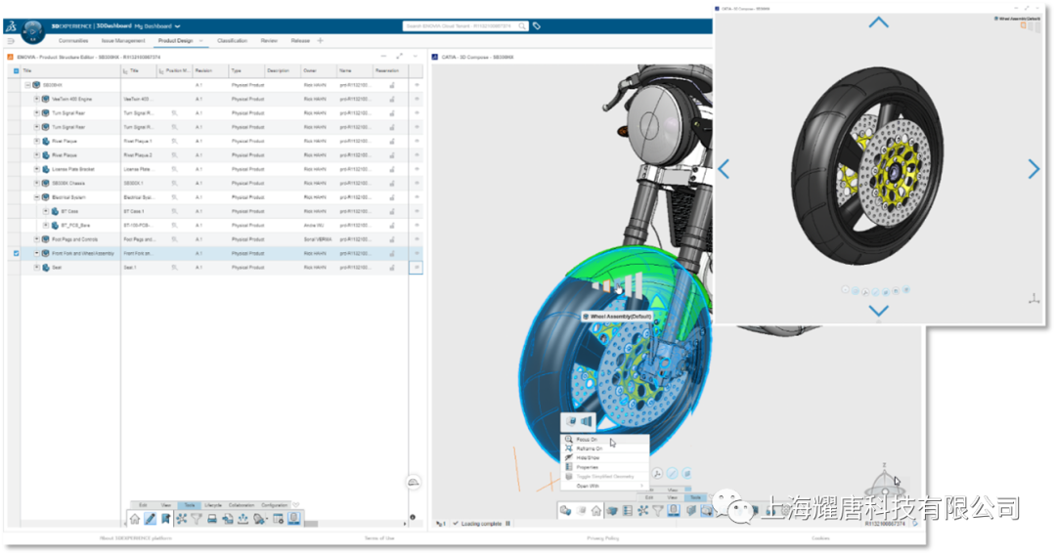Open the Product Design tab dropdown arrow

pos(200,41)
